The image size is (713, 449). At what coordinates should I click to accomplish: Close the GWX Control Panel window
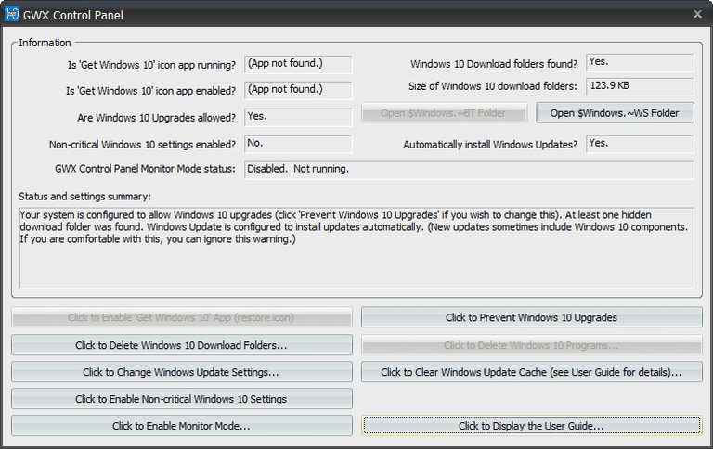697,14
